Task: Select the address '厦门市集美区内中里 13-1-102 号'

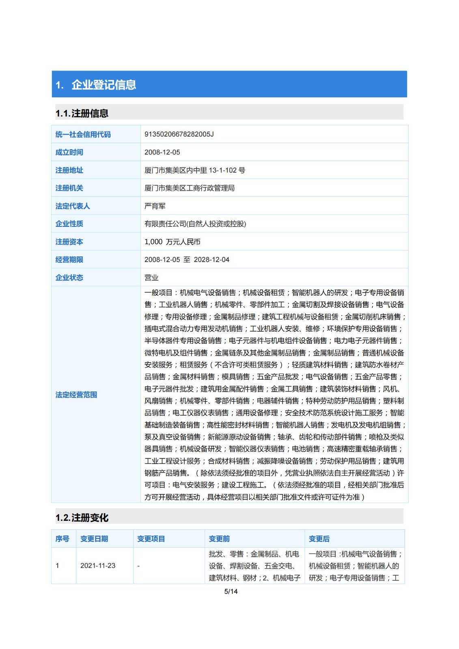Action: pyautogui.click(x=195, y=170)
